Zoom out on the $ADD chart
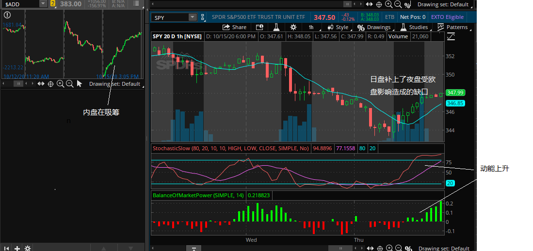This screenshot has width=533, height=251. 70,83
